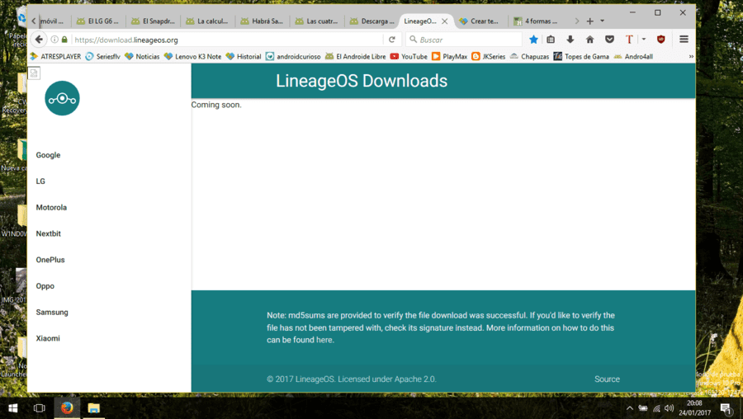Open the Source link in the footer
The width and height of the screenshot is (743, 419).
[x=607, y=379]
